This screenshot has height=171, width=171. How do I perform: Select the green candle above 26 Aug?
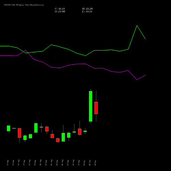pyautogui.click(x=63, y=137)
